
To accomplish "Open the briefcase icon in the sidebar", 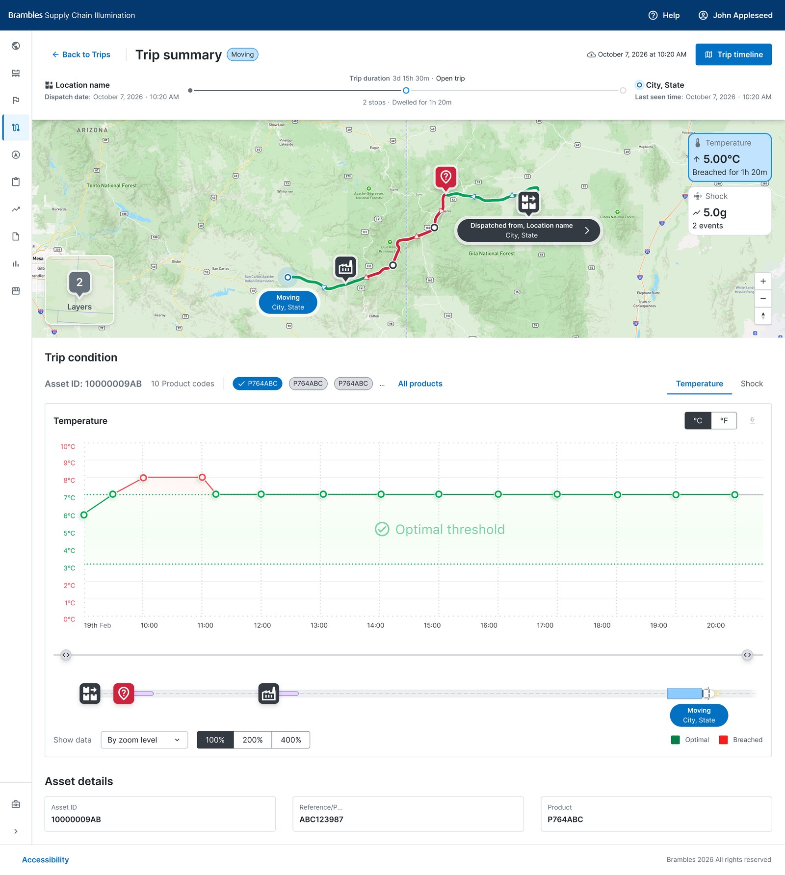I will pyautogui.click(x=16, y=804).
